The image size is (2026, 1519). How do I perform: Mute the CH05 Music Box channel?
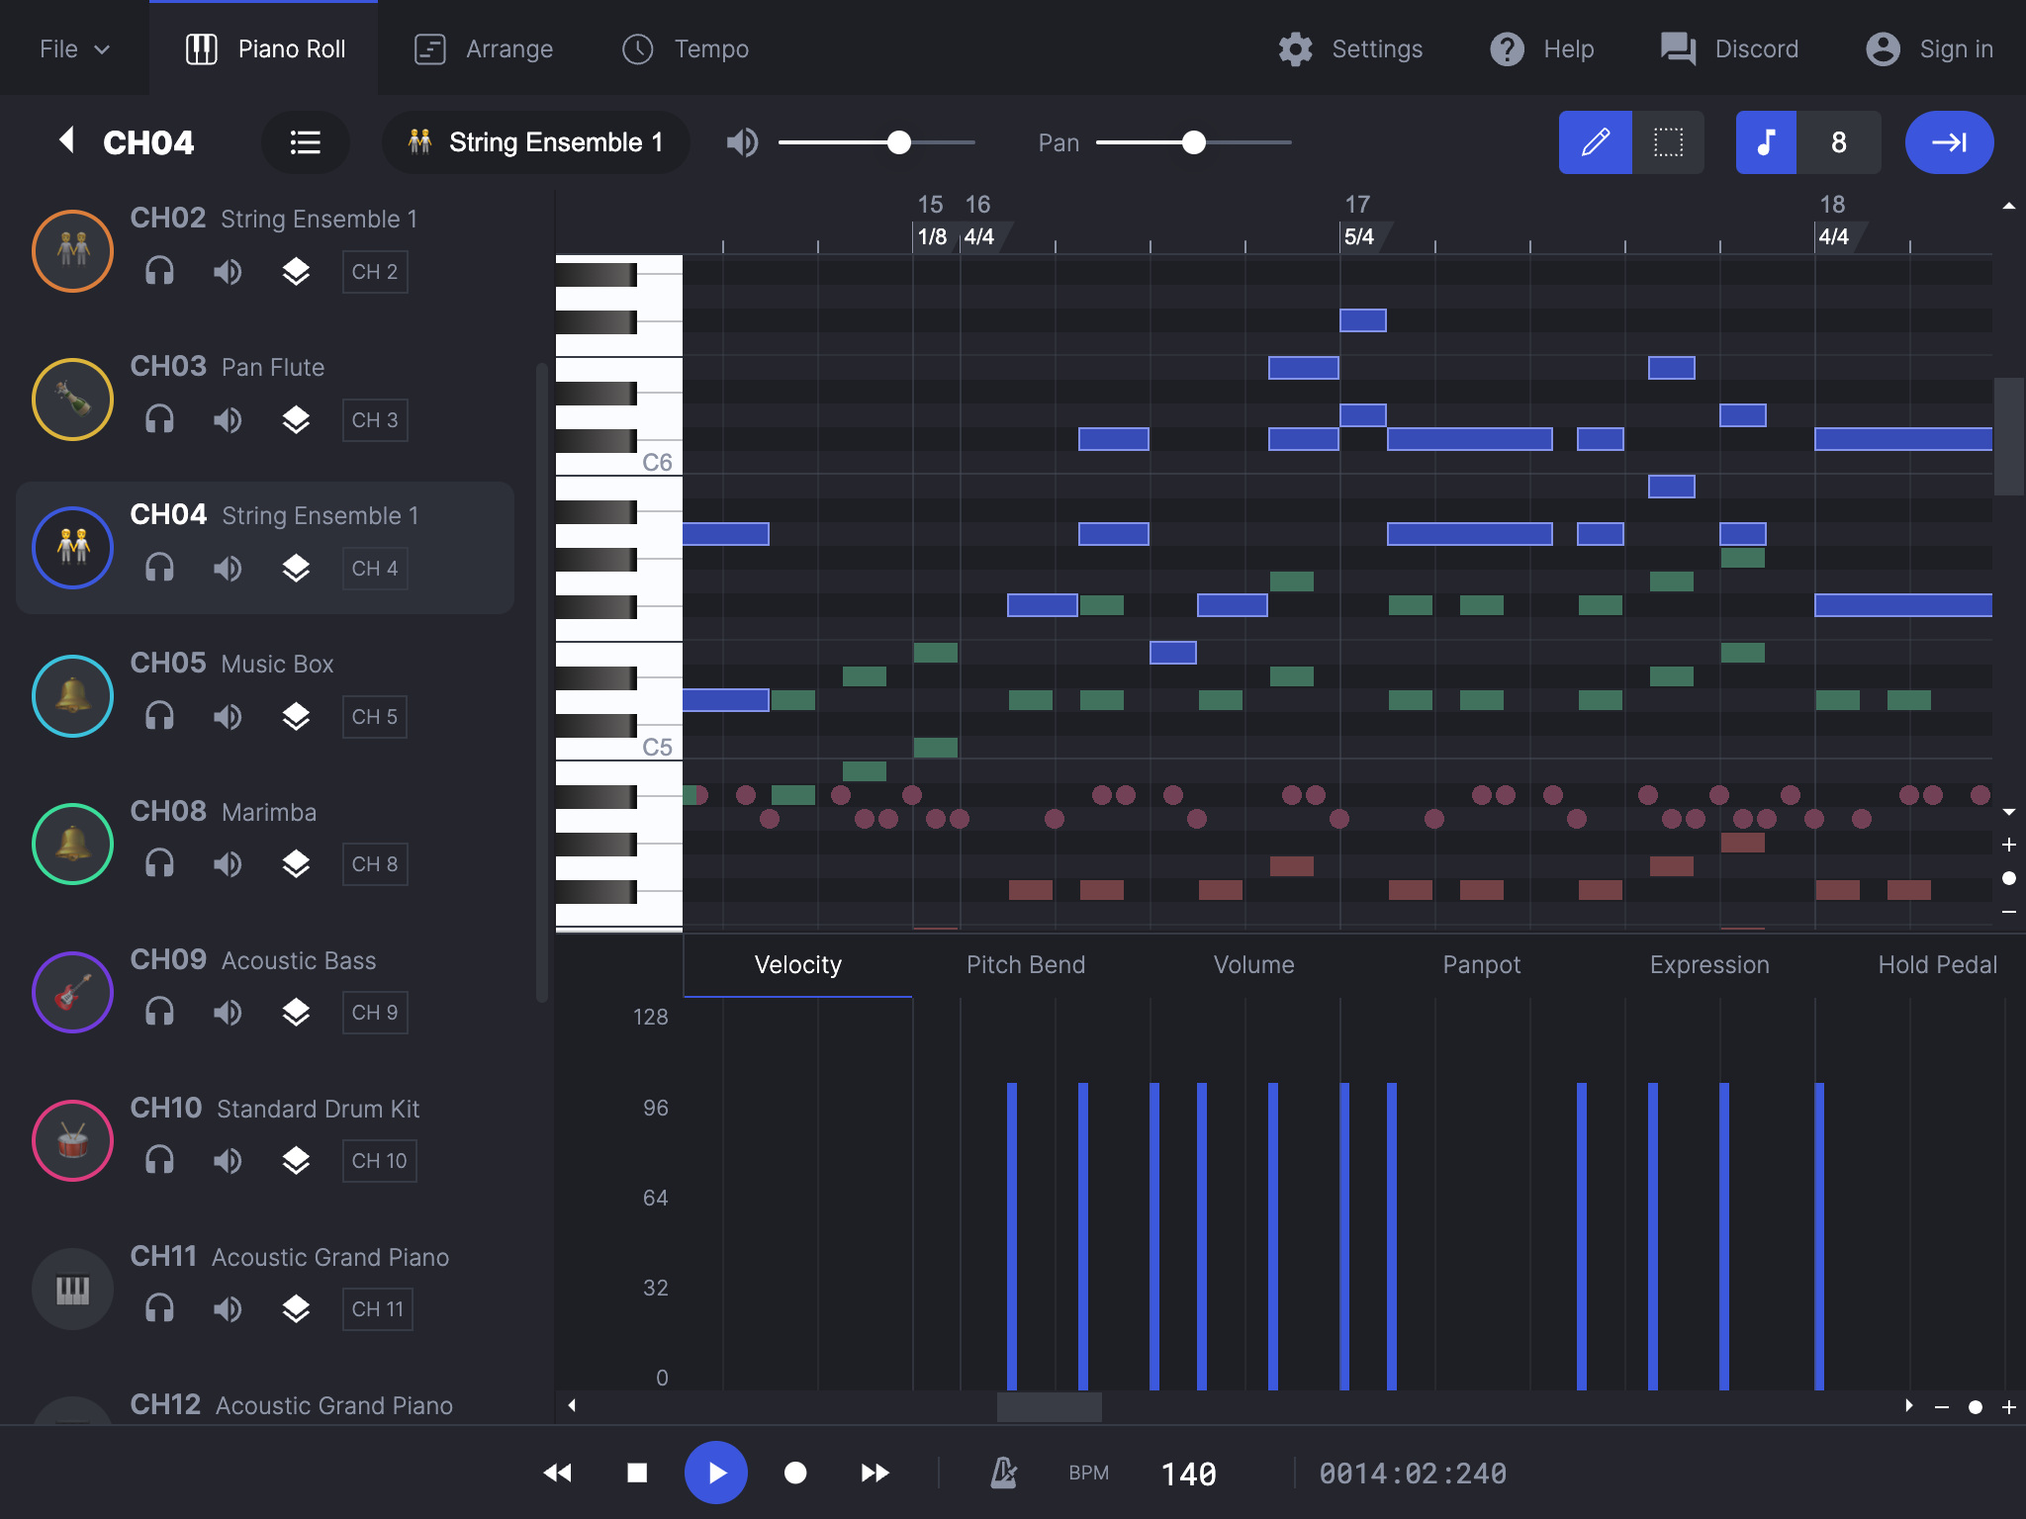tap(228, 716)
